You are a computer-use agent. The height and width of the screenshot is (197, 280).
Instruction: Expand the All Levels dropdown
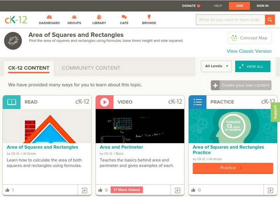tap(216, 66)
